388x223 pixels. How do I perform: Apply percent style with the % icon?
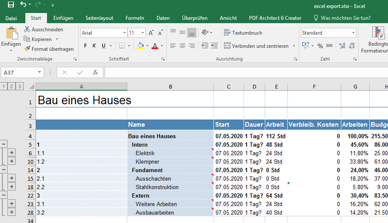pos(320,46)
